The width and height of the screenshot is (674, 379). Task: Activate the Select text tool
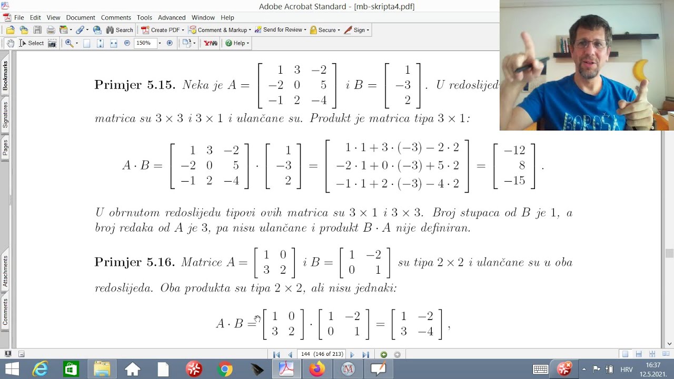31,43
